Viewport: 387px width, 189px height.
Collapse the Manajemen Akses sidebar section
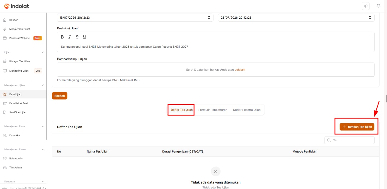(43, 149)
